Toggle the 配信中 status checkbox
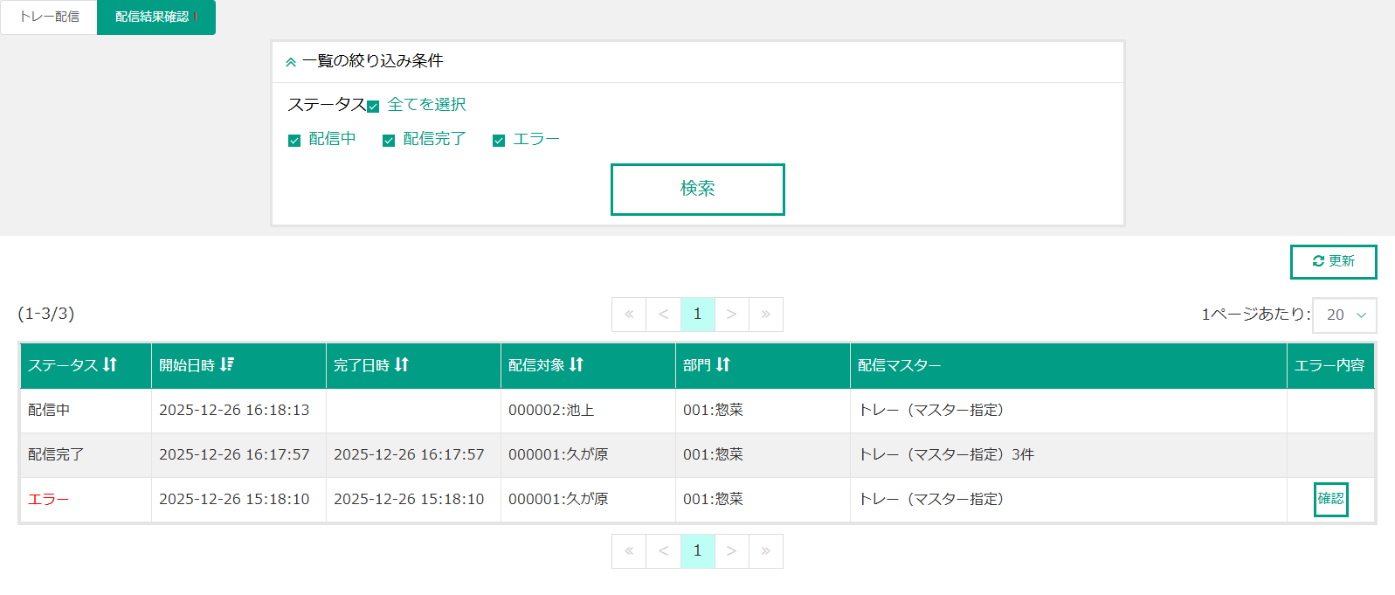The width and height of the screenshot is (1395, 595). point(294,141)
